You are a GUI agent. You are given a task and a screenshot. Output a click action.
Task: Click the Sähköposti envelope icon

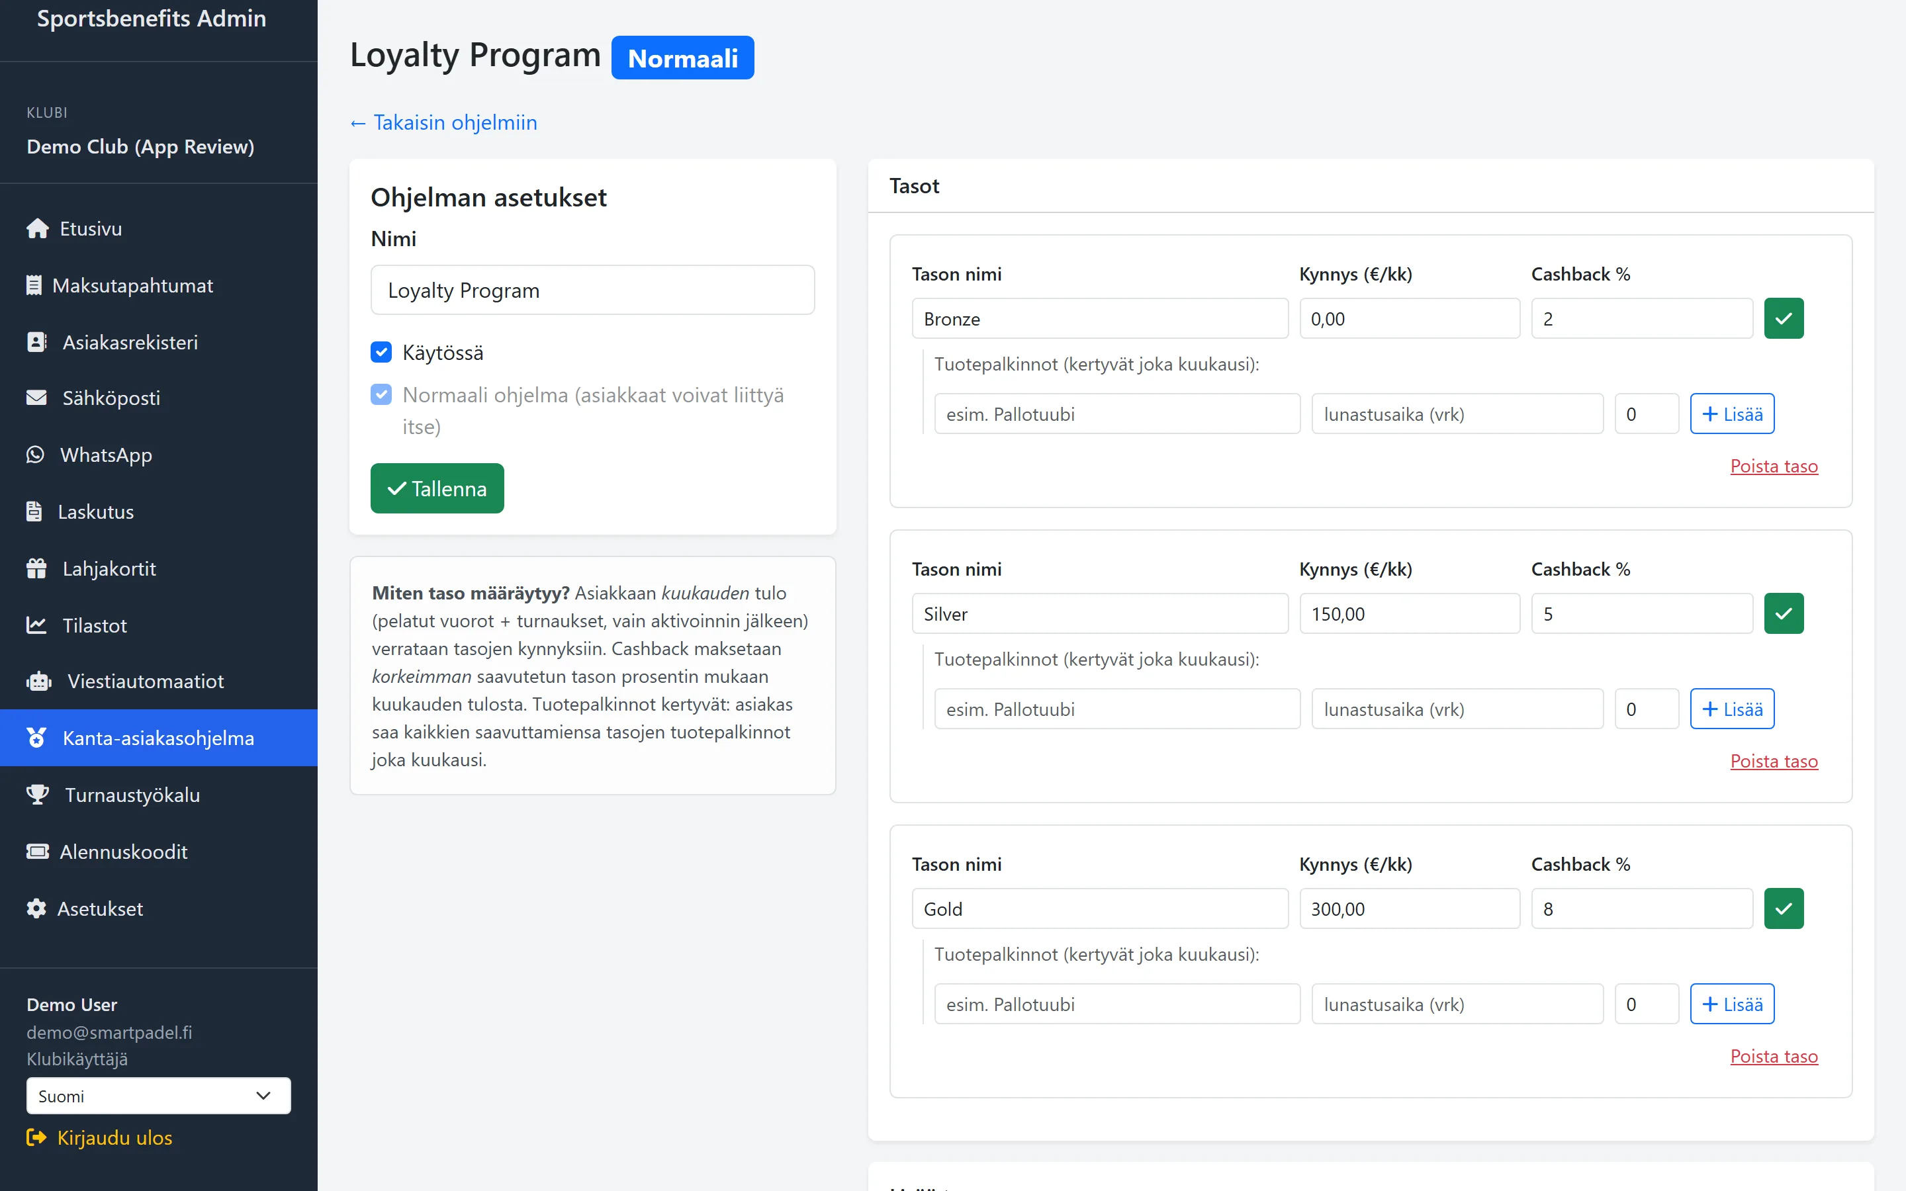coord(36,398)
